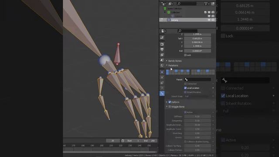Image resolution: width=279 pixels, height=157 pixels.
Task: Click the timeline horizontal scrollbar
Action: click(x=109, y=152)
